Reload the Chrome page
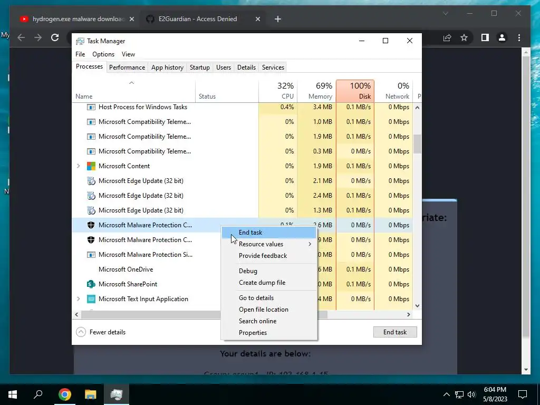This screenshot has height=405, width=540. [55, 37]
